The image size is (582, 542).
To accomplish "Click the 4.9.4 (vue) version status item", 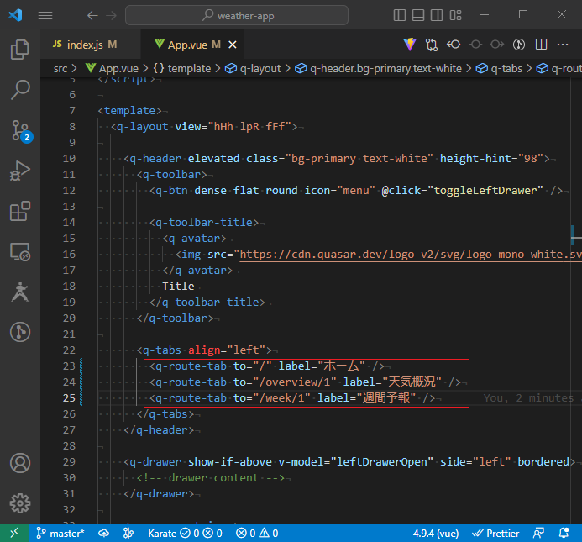I will pyautogui.click(x=436, y=534).
